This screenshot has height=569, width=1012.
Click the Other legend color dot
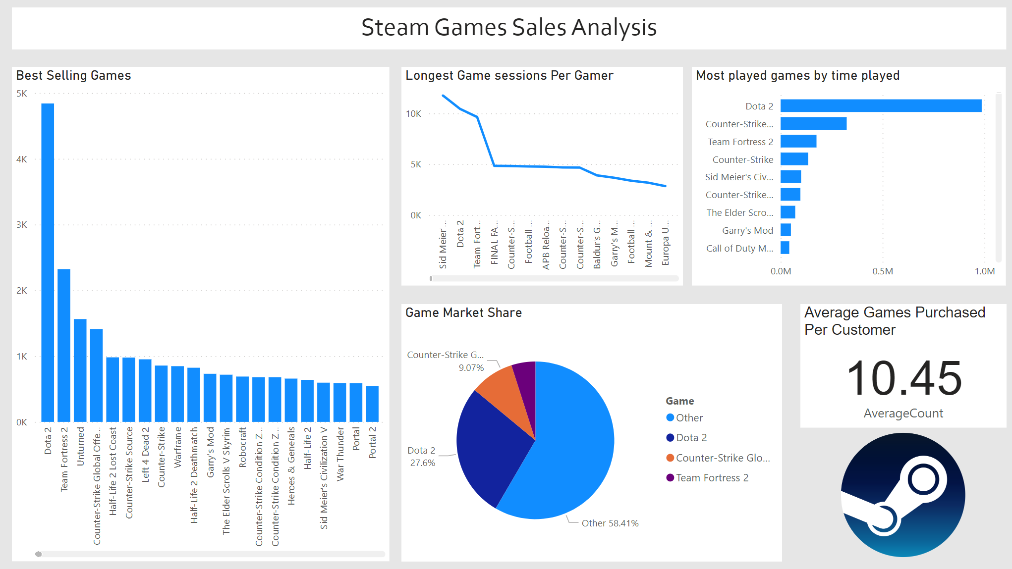point(670,417)
